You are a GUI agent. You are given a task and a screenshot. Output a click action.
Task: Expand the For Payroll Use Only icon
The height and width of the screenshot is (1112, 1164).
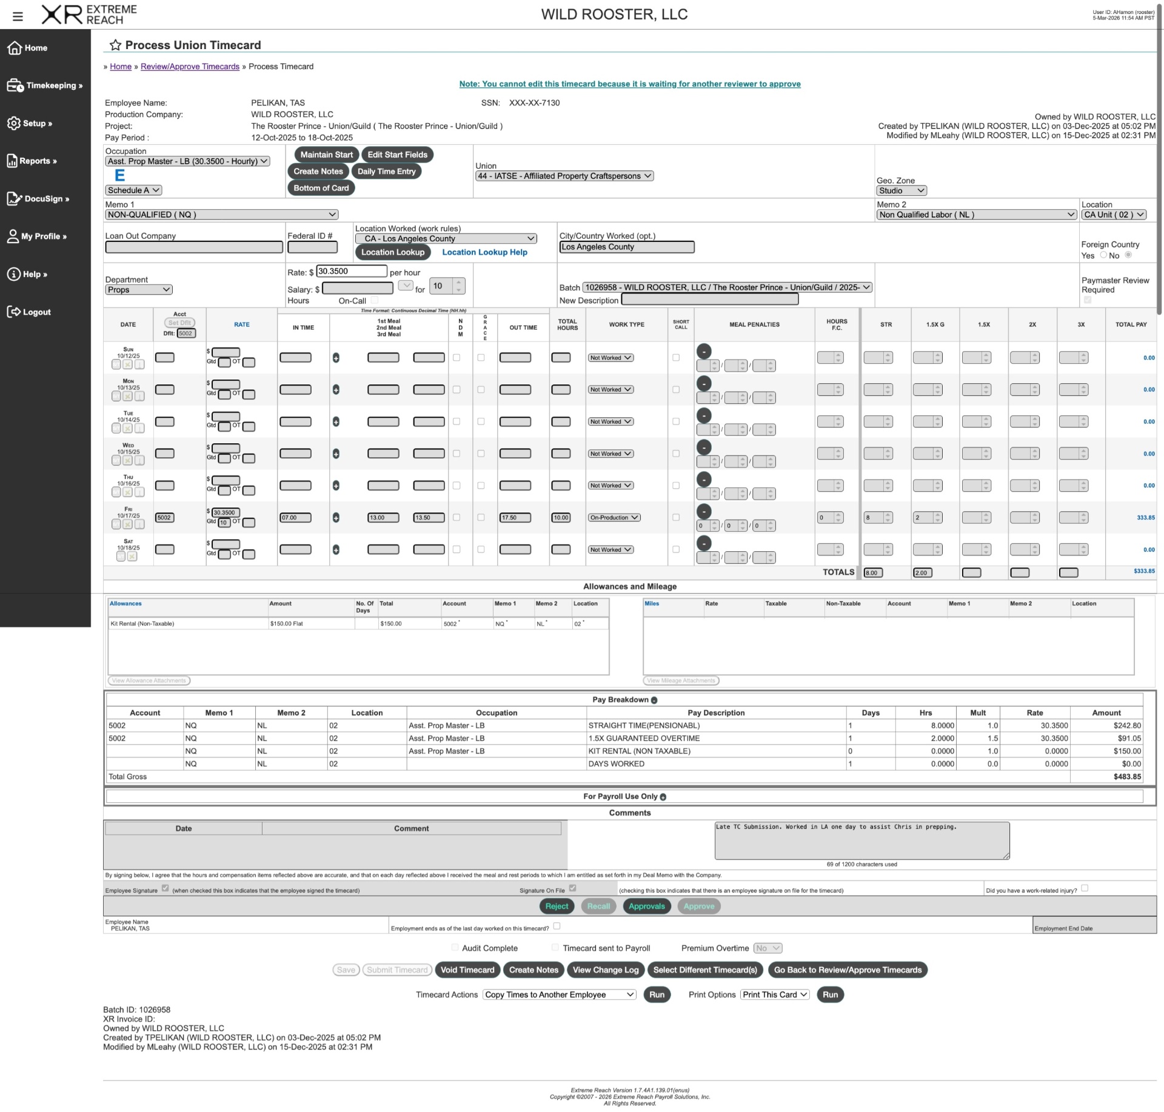click(x=663, y=797)
